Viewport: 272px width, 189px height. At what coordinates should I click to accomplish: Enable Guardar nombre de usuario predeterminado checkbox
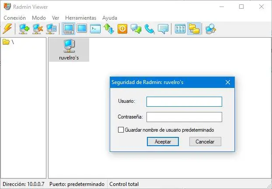(x=121, y=130)
